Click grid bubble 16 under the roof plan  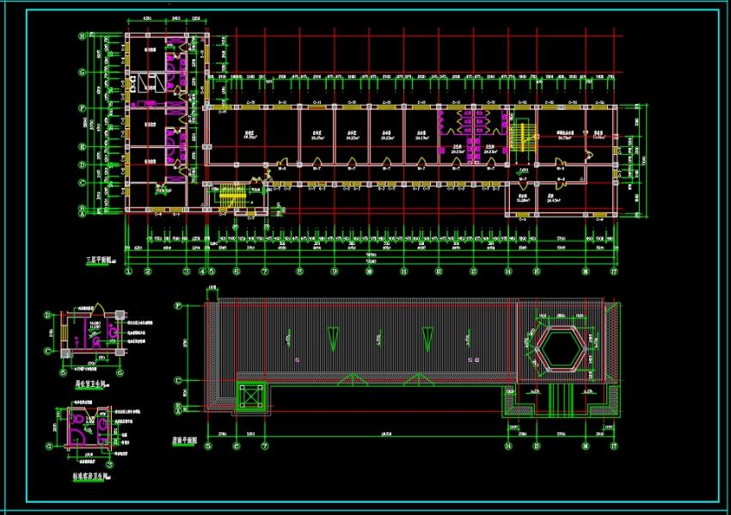586,446
